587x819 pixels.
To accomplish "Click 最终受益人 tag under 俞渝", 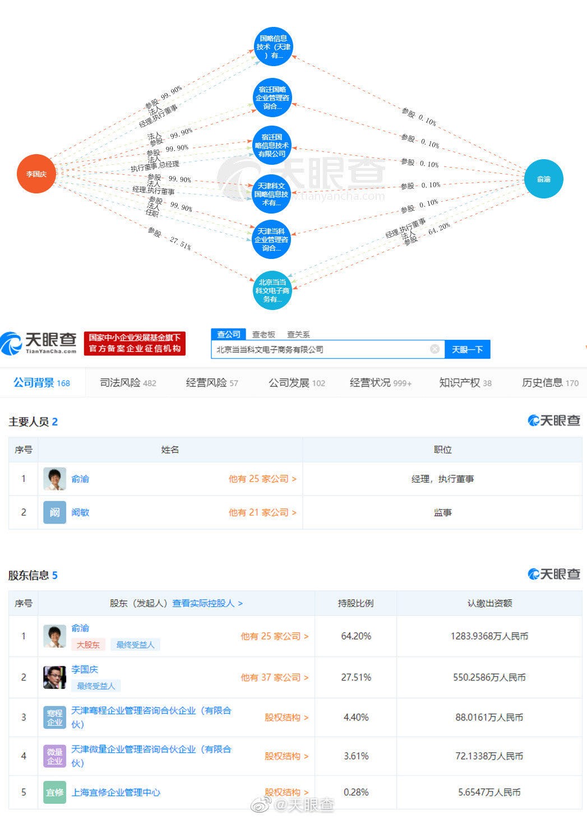I will coord(135,645).
